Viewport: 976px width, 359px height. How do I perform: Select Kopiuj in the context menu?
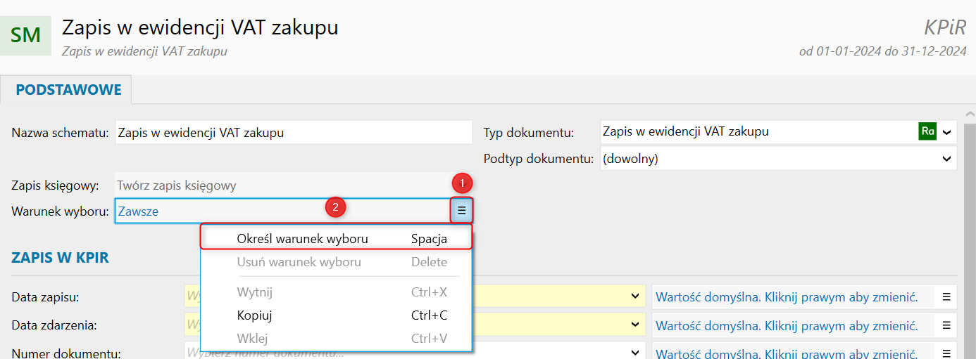255,315
